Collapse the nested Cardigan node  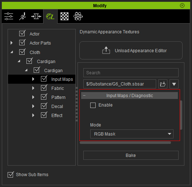click(x=26, y=70)
